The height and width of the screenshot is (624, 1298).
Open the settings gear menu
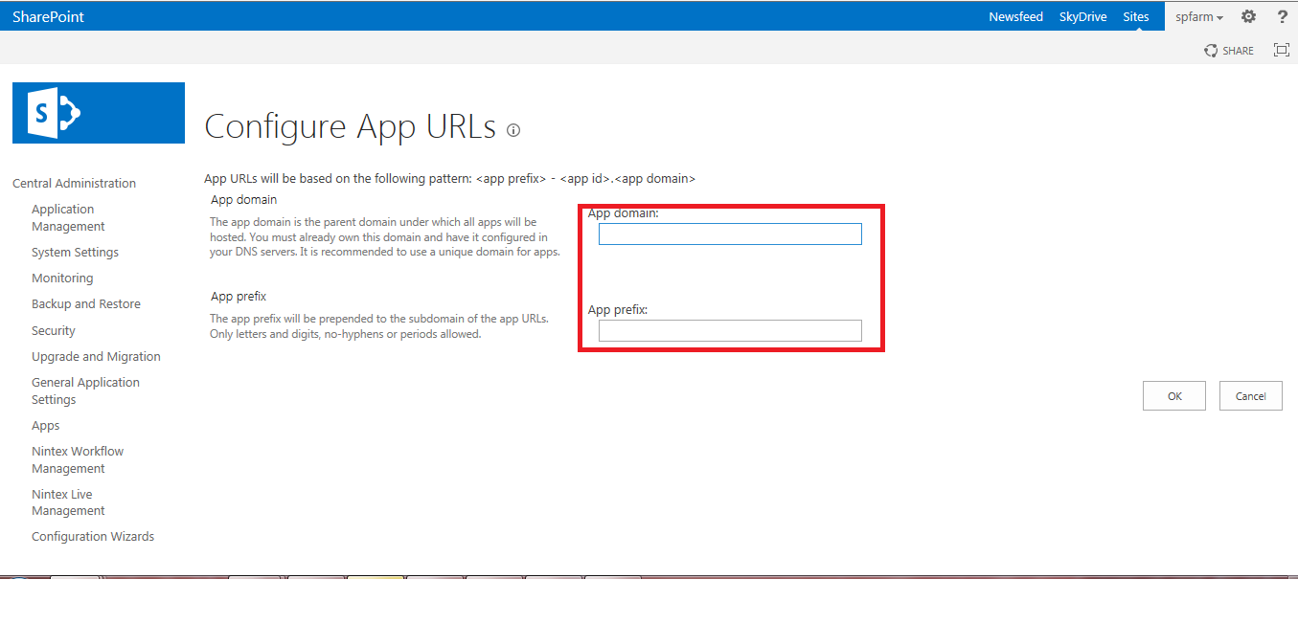click(x=1248, y=16)
